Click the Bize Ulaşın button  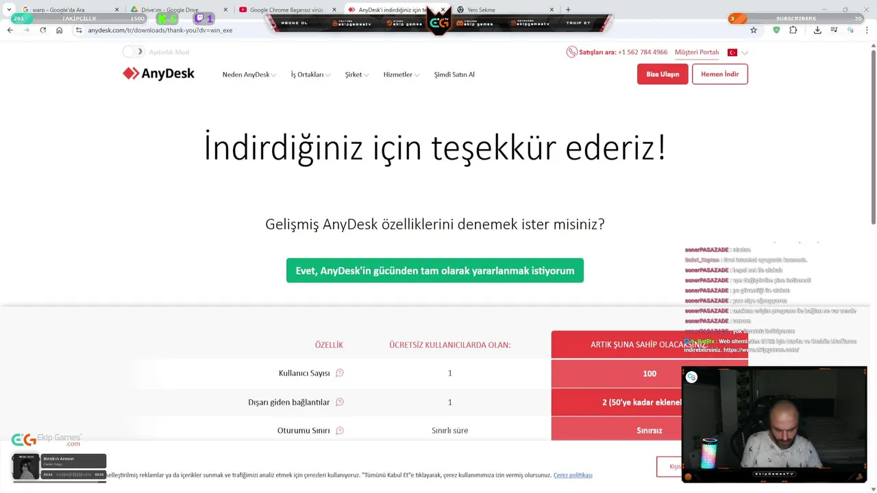[x=663, y=74]
